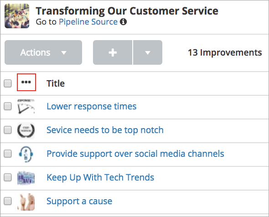269x217 pixels.
Task: Click the plus icon to add improvement
Action: [x=113, y=52]
